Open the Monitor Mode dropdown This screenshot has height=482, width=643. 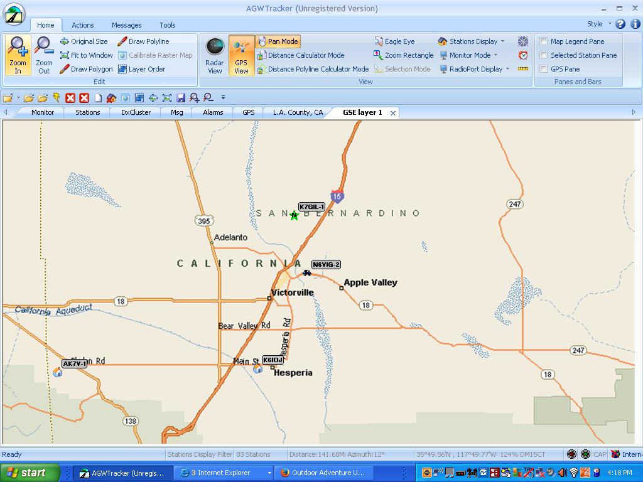pos(469,55)
